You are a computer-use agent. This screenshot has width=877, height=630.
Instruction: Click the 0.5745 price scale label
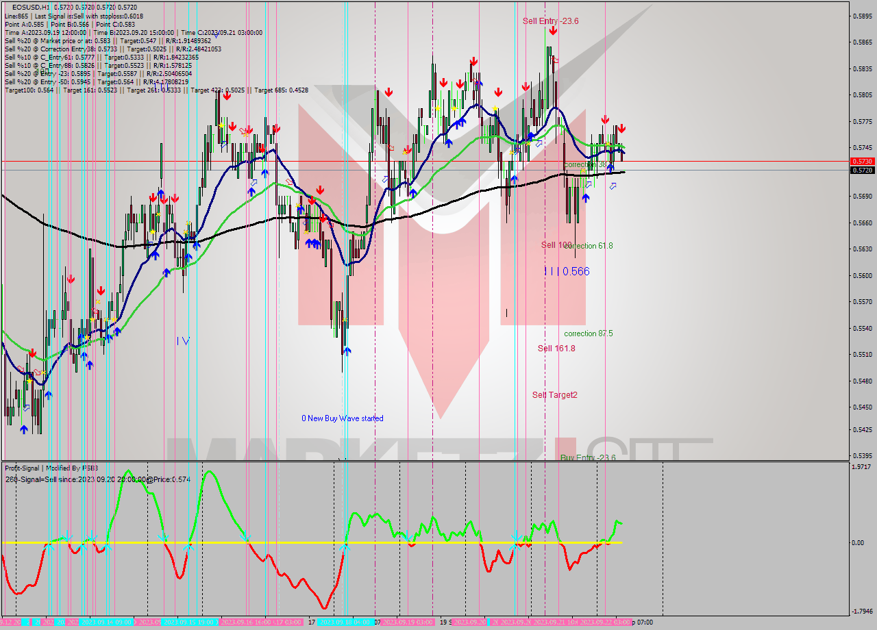coord(862,148)
